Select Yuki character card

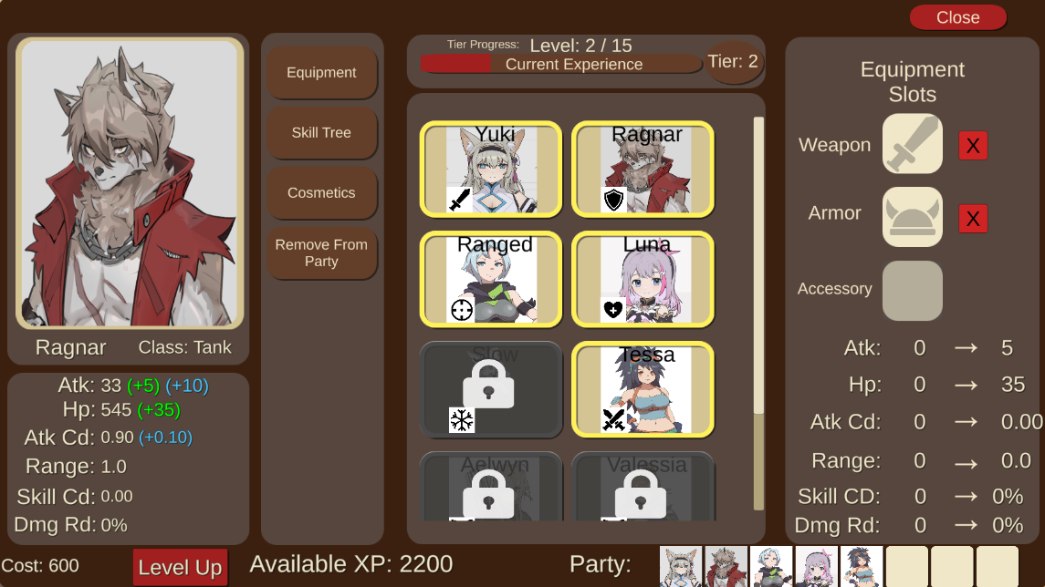[491, 169]
